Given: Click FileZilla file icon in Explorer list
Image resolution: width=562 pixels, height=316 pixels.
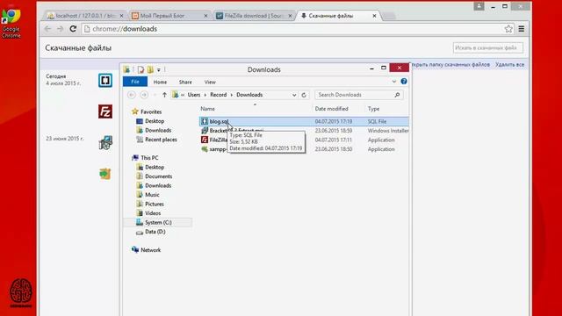Looking at the screenshot, I should tap(205, 140).
